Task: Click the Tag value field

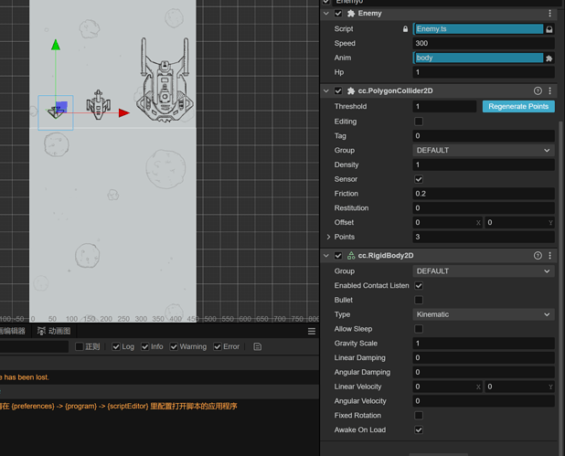Action: 484,136
